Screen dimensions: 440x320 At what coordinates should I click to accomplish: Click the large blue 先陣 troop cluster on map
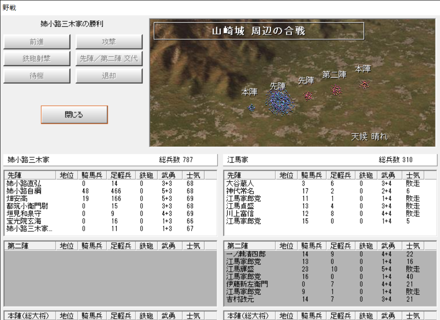pyautogui.click(x=279, y=101)
